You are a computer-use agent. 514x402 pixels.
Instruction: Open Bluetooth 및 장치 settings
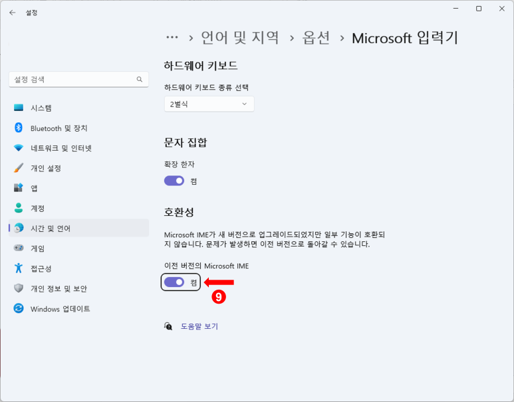point(78,128)
